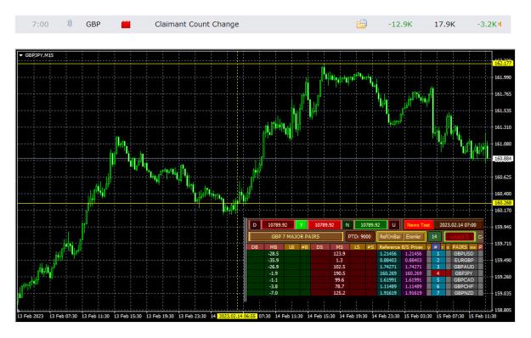Click the yellow 162.177 price label
Screen dimensions: 531x338
coord(503,64)
